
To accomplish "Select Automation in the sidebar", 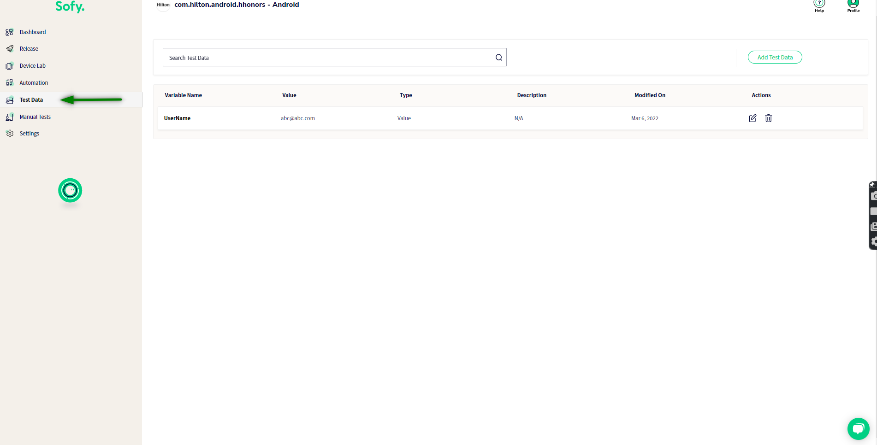I will click(x=34, y=83).
